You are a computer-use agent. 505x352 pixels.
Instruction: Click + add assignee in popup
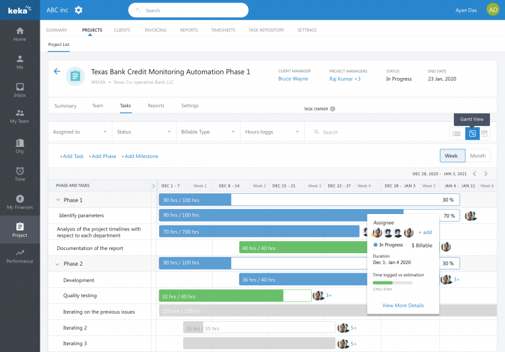425,232
